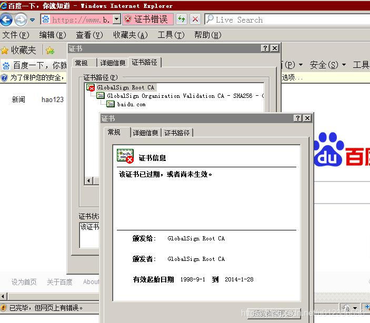370x323 pixels.
Task: Click the 该证书已过期 expired message text
Action: point(165,174)
